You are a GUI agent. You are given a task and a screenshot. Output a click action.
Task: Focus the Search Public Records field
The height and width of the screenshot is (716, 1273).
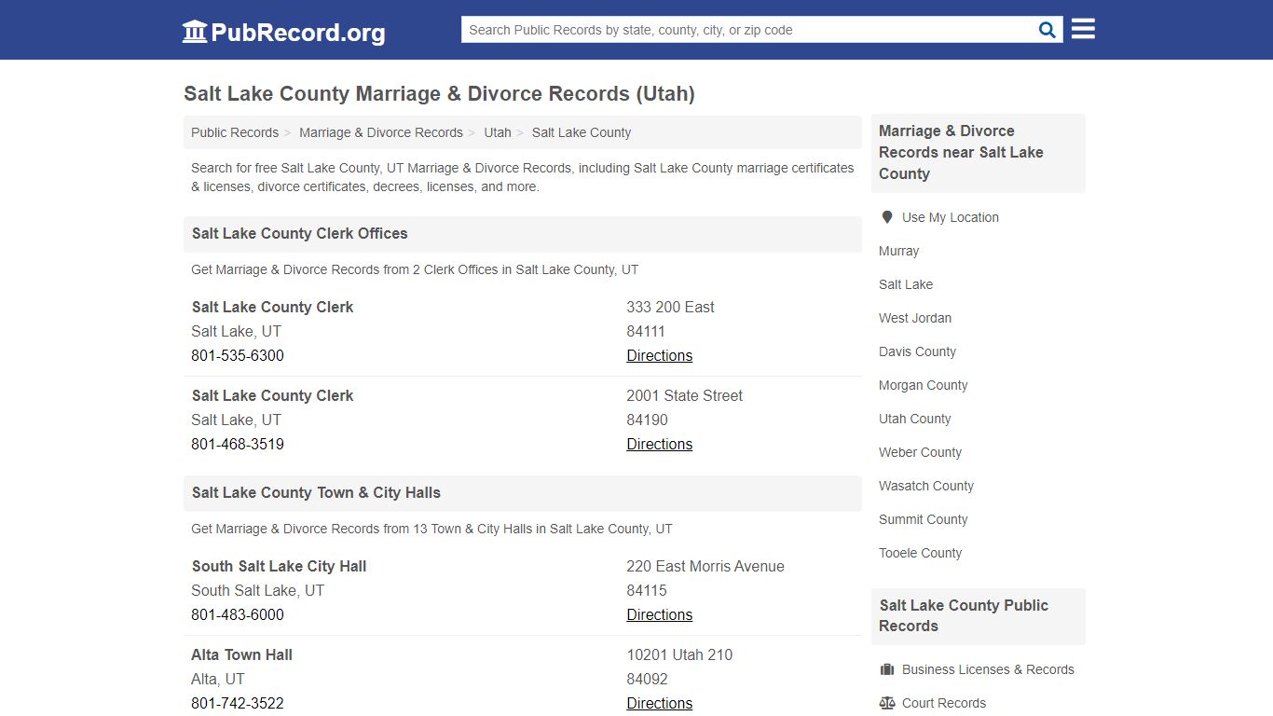pos(748,30)
